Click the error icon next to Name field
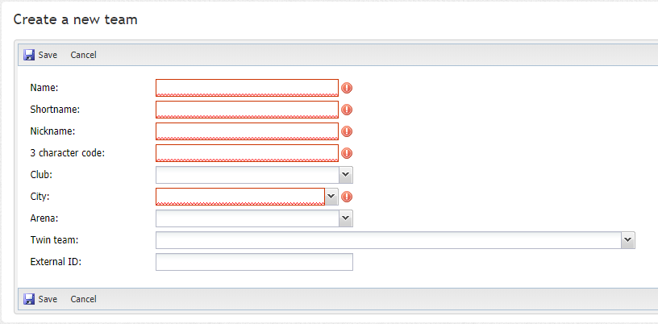 (x=347, y=88)
